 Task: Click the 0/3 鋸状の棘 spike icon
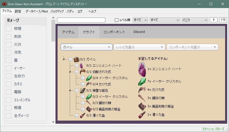(89, 103)
